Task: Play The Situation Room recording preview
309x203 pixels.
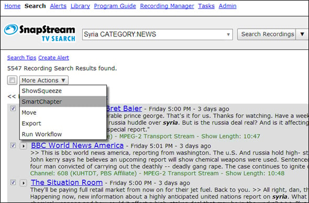Action: point(24,183)
